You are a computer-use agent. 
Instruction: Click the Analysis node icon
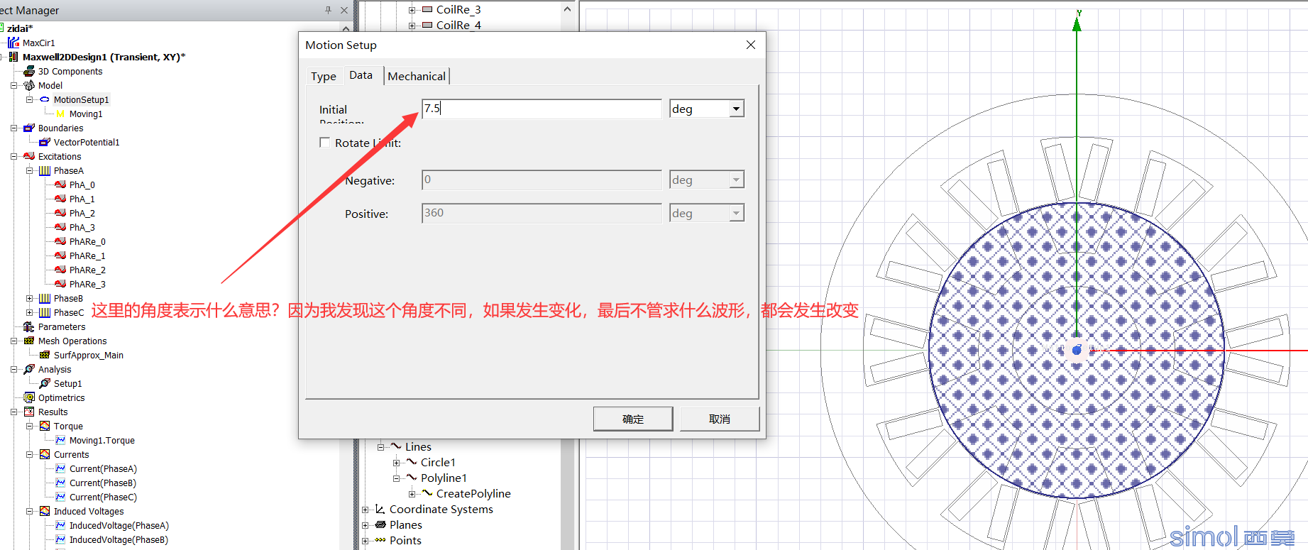click(29, 369)
